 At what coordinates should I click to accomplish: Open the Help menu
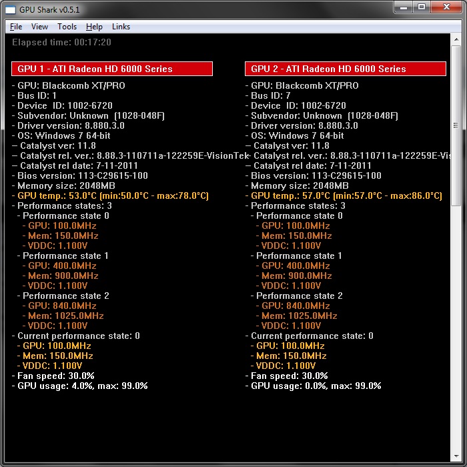[x=94, y=27]
